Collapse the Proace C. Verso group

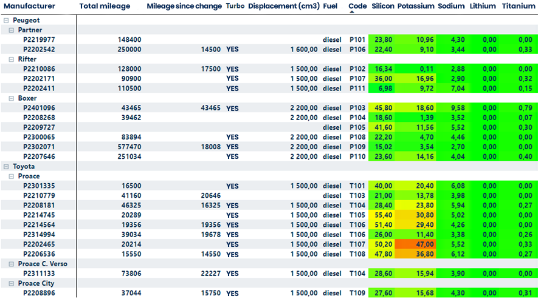click(x=12, y=264)
